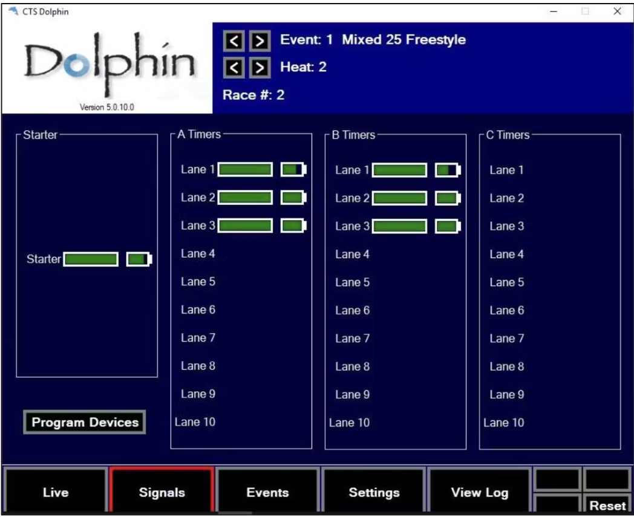The width and height of the screenshot is (634, 517).
Task: Click the Event: 1 label
Action: pyautogui.click(x=307, y=40)
